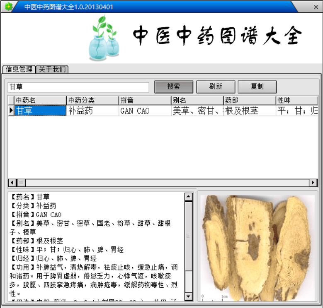Click the 药部 column header
Image resolution: width=323 pixels, height=308 pixels.
250,100
